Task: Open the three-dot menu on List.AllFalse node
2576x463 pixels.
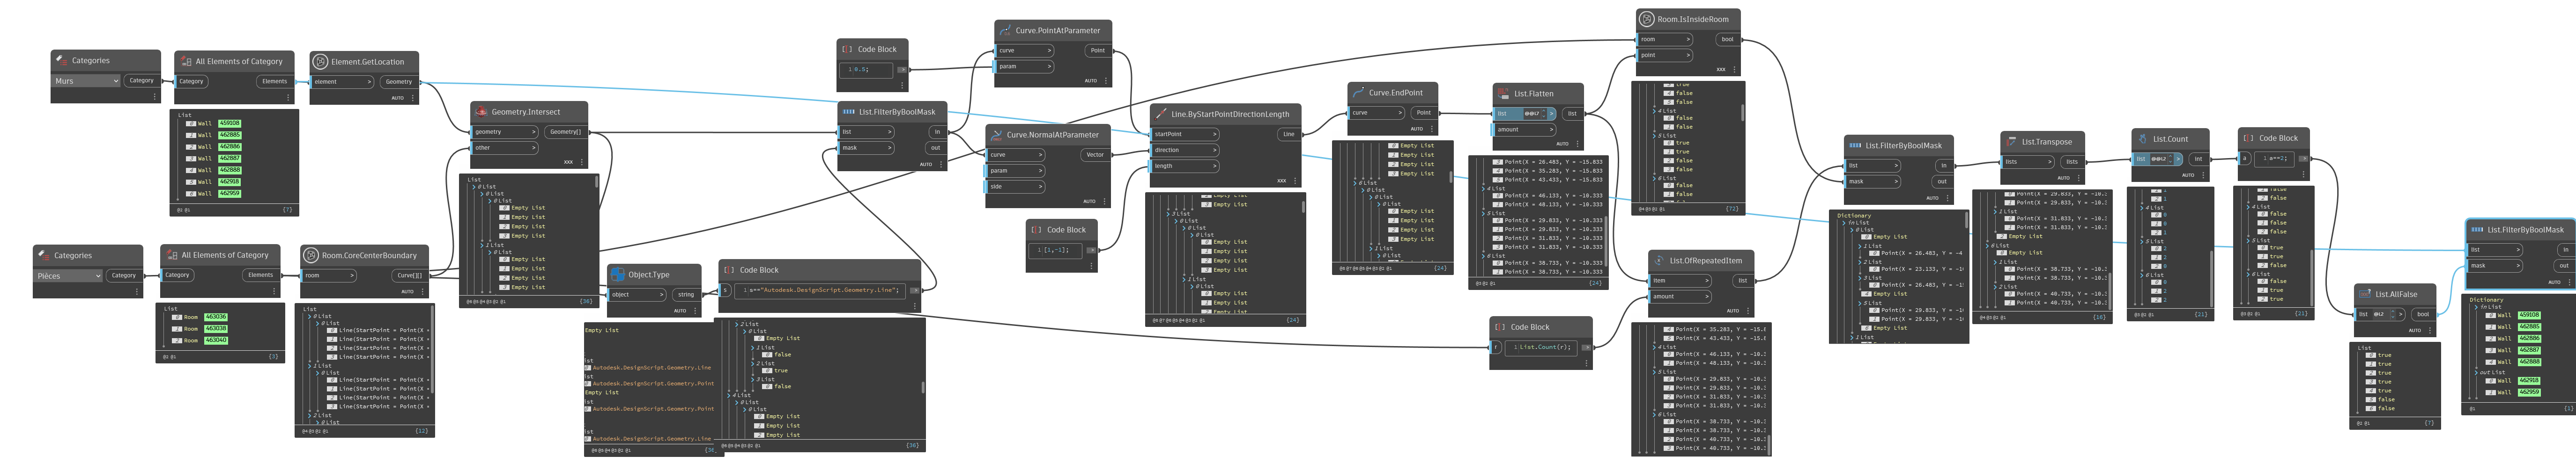Action: [x=2429, y=330]
